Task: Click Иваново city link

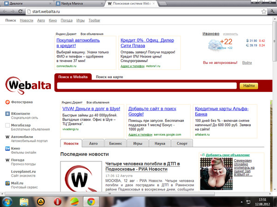Action: click(x=211, y=34)
